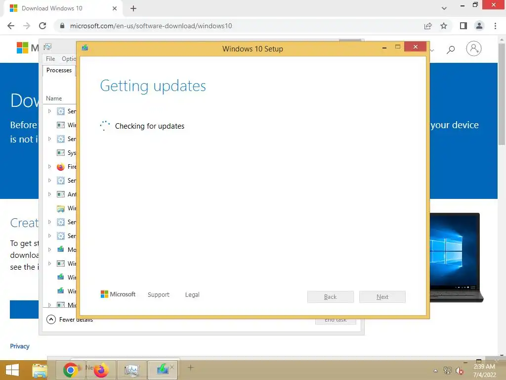Open the Windows Start button

click(12, 370)
